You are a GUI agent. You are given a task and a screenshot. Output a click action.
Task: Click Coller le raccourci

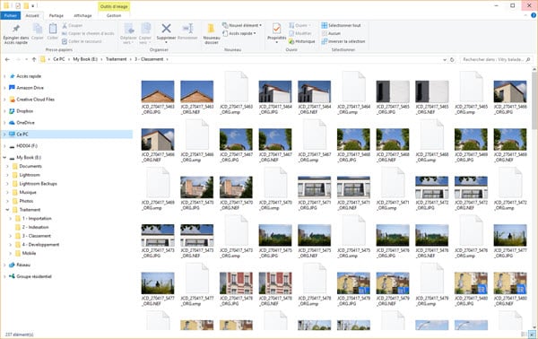click(x=82, y=41)
